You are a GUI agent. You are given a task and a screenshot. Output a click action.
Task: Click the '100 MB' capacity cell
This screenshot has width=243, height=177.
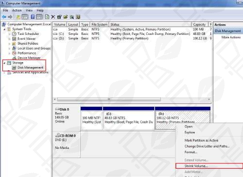[198, 30]
